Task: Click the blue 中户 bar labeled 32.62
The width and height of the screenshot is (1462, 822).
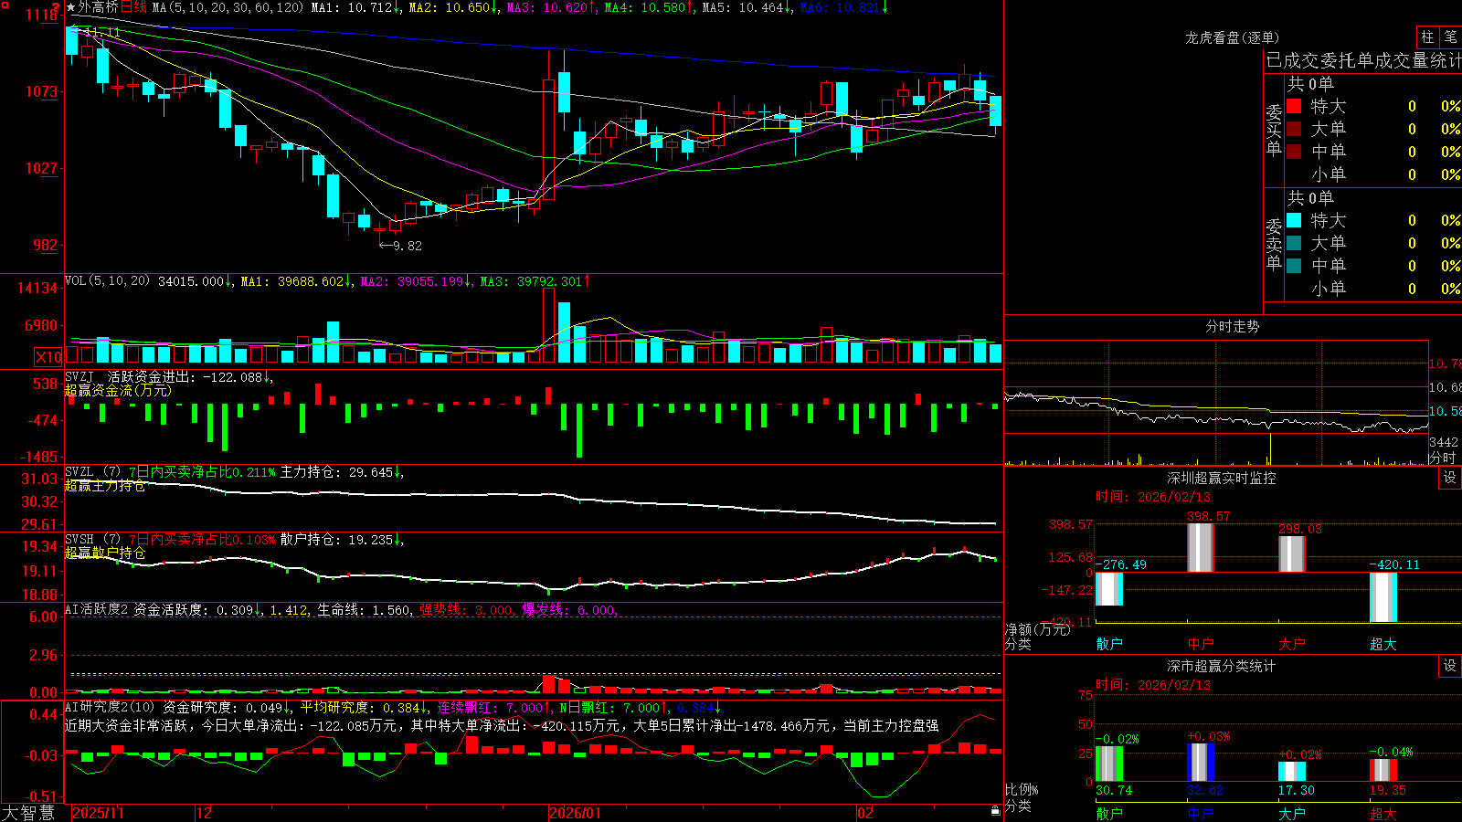Action: pyautogui.click(x=1201, y=763)
